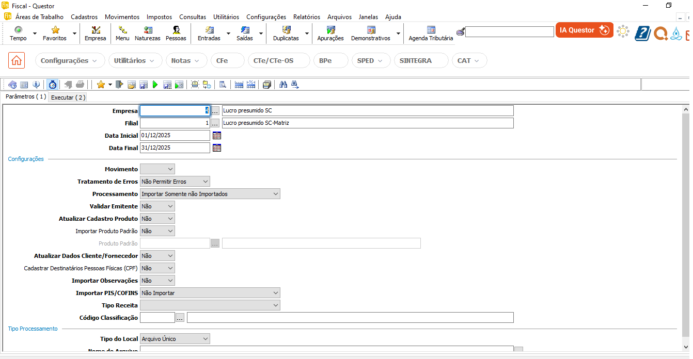This screenshot has height=359, width=693.
Task: Click the Apurações toolbar icon
Action: (330, 34)
